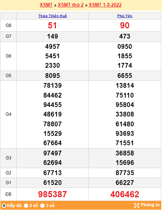Click the Phóng to expand icon
162x210 pixels.
point(137,205)
